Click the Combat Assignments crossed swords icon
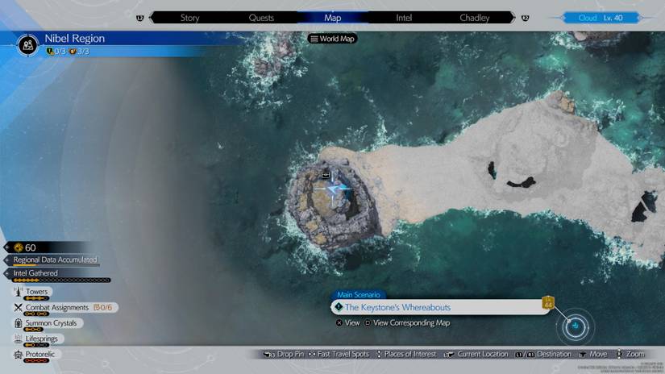665x374 pixels. [17, 307]
